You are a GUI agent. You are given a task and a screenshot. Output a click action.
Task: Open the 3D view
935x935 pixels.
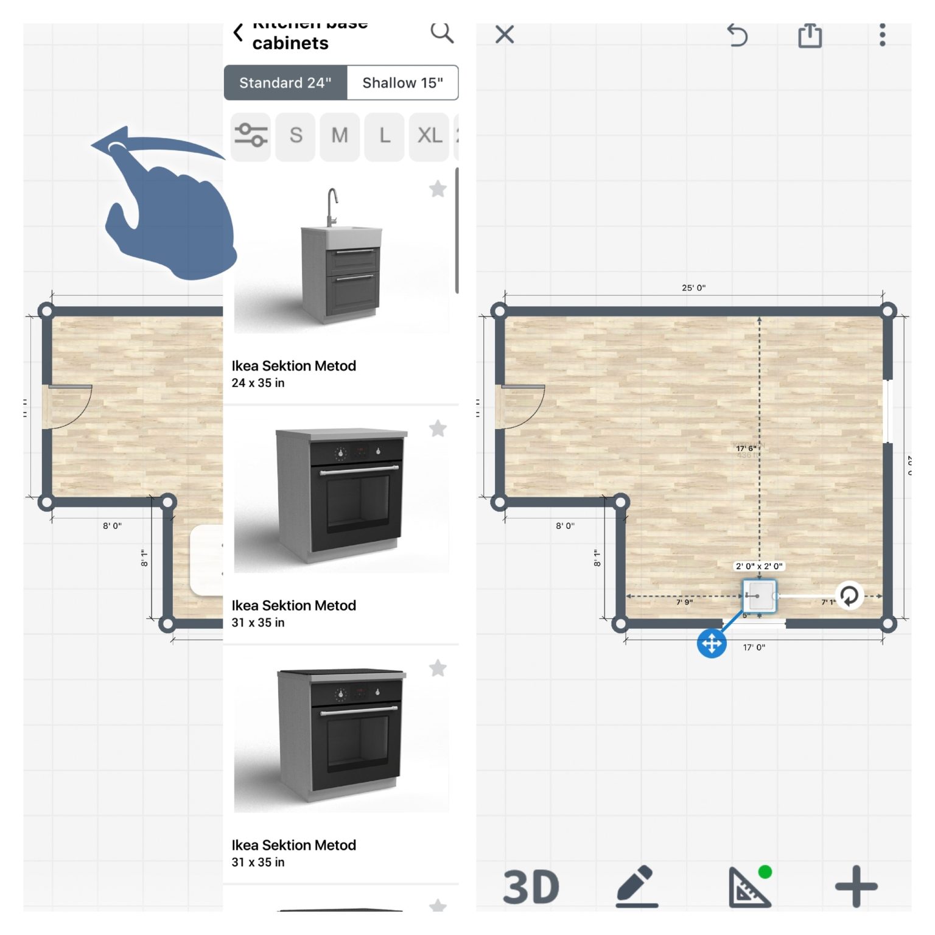click(x=533, y=886)
